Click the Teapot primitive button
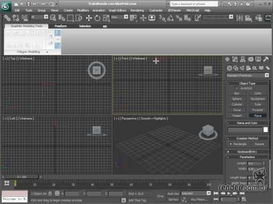Image resolution: width=273 pixels, height=204 pixels. tap(237, 116)
